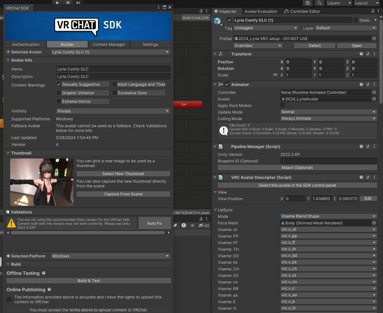Open the Undo History icon

click(308, 3)
